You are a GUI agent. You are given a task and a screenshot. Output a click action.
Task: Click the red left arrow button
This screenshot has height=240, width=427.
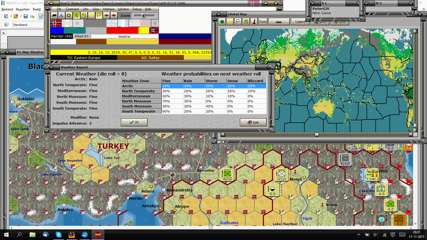coord(106,15)
